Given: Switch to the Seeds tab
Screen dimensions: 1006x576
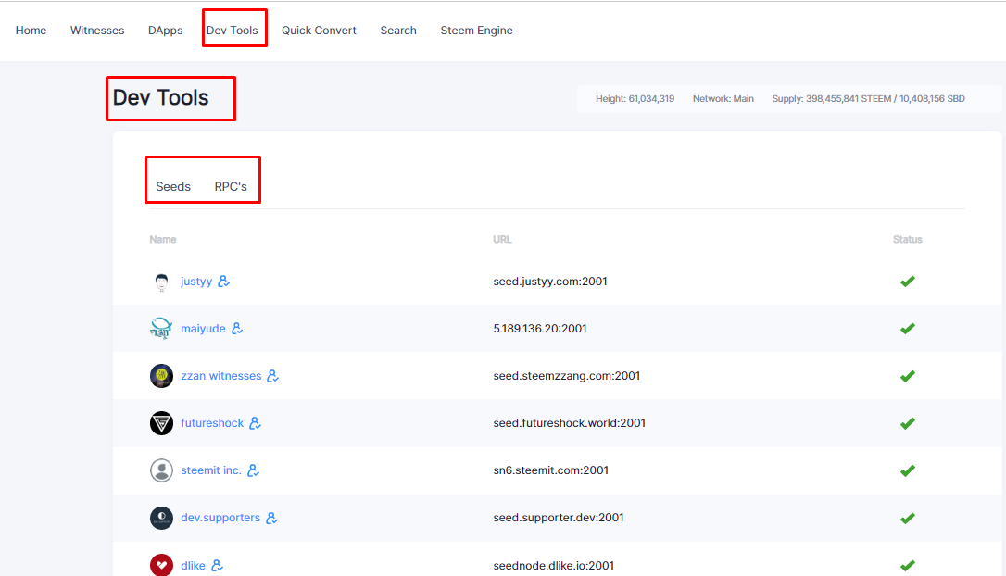Looking at the screenshot, I should (173, 187).
